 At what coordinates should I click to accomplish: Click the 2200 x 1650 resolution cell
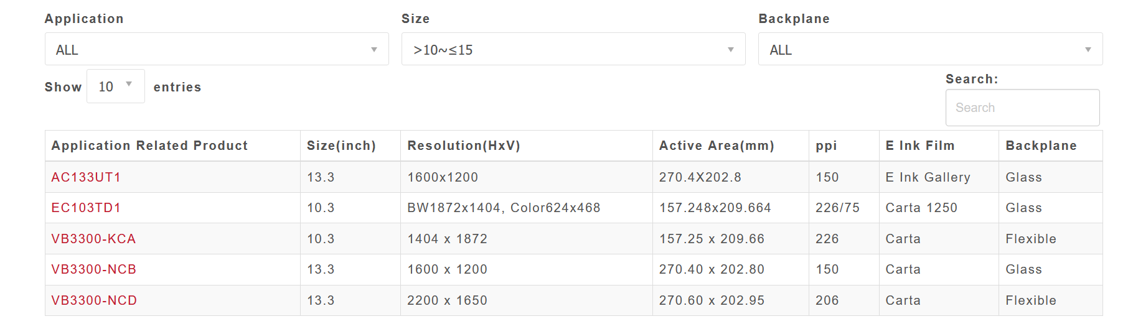(x=447, y=300)
